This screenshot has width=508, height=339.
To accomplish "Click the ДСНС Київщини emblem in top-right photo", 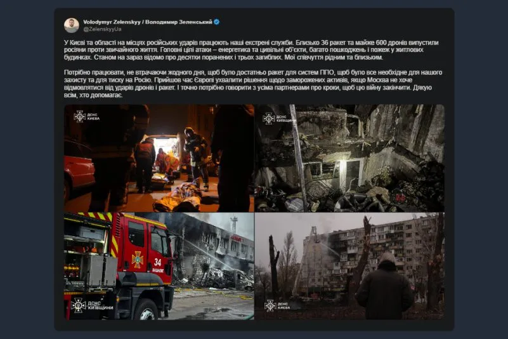I will point(270,118).
